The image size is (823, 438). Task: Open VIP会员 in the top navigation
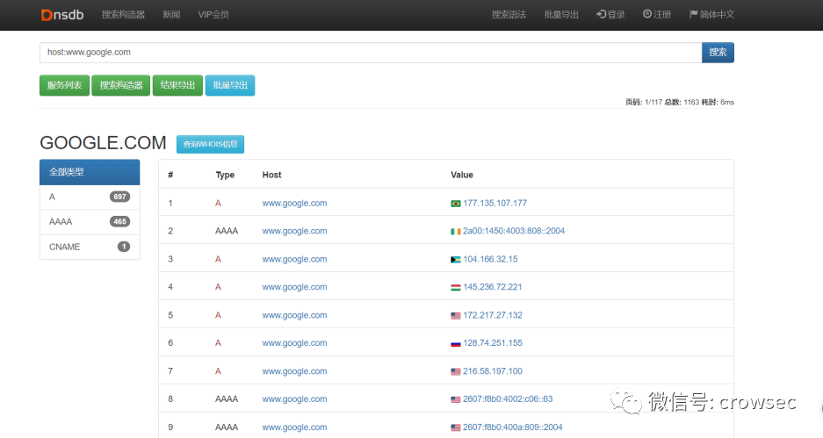pyautogui.click(x=213, y=15)
